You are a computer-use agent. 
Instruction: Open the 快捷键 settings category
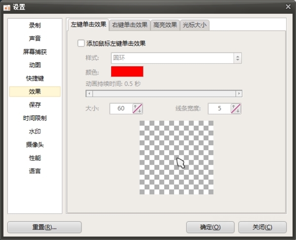(35, 78)
